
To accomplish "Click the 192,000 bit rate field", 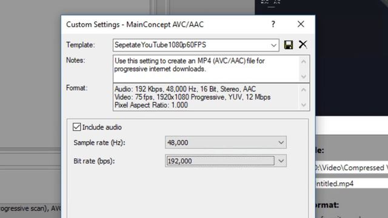I will [x=220, y=161].
